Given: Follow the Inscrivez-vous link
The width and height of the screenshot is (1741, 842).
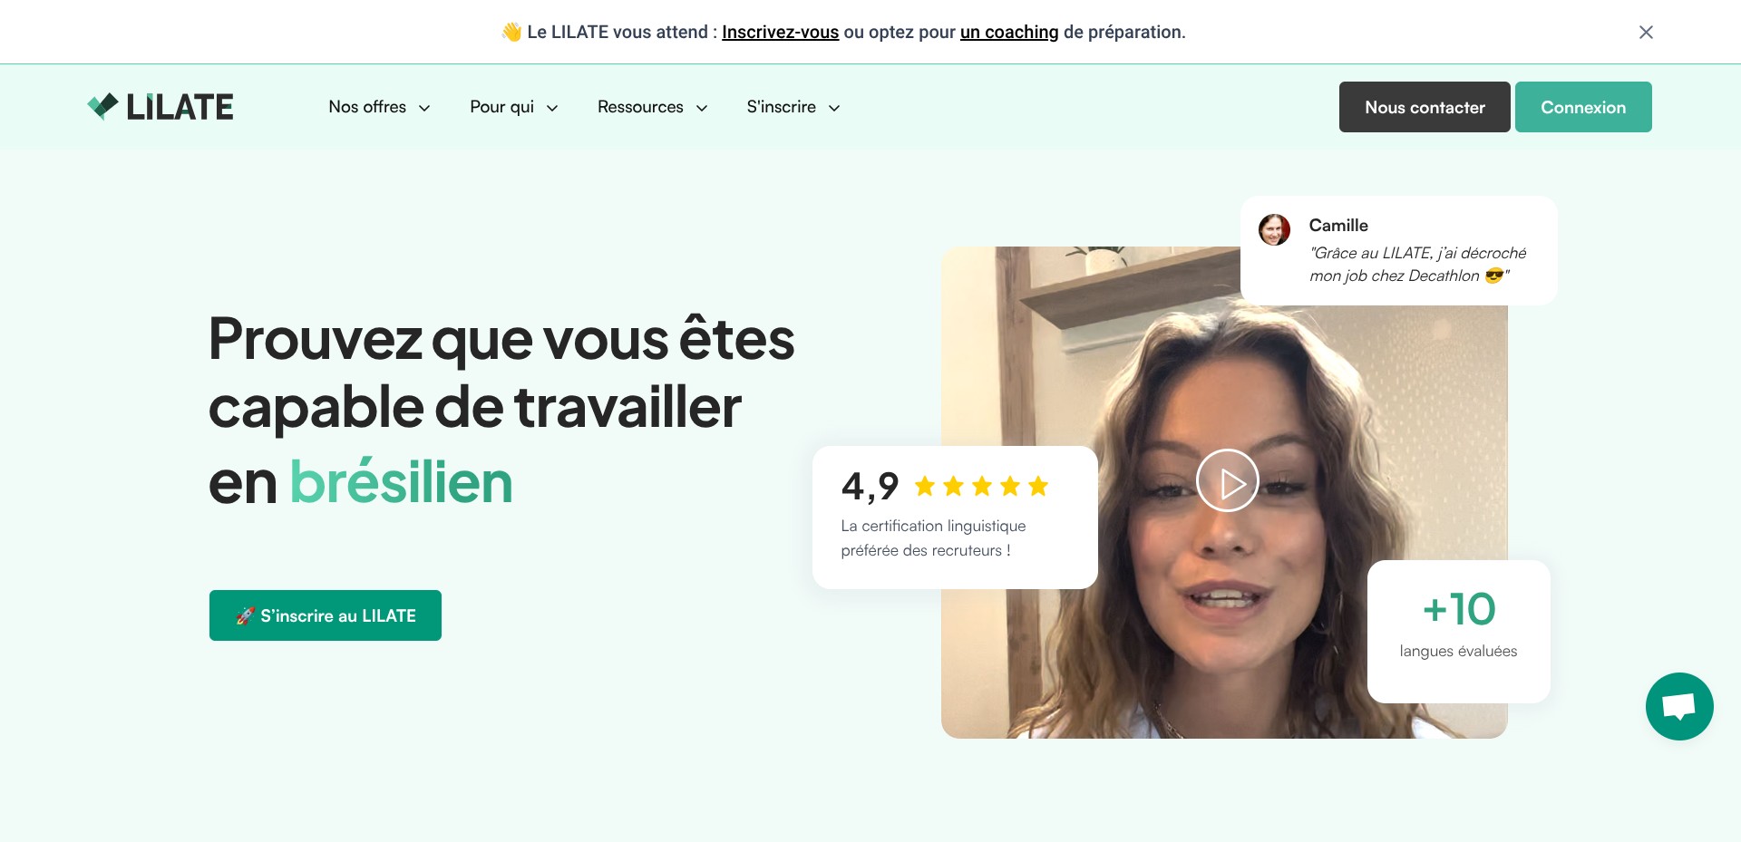Looking at the screenshot, I should (x=780, y=32).
